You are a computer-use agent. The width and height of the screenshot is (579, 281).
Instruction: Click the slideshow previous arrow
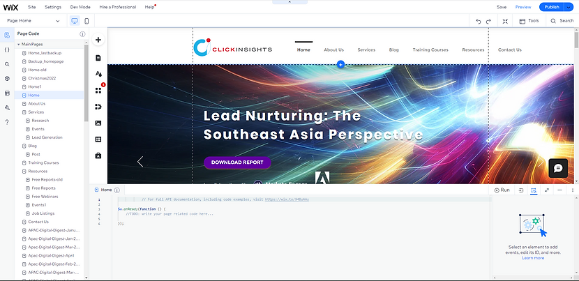click(140, 162)
